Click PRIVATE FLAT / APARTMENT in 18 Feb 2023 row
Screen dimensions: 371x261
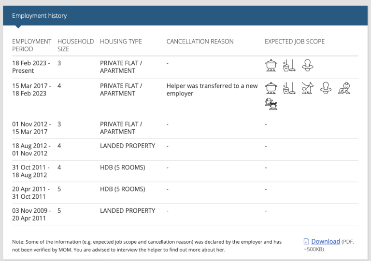coord(121,67)
